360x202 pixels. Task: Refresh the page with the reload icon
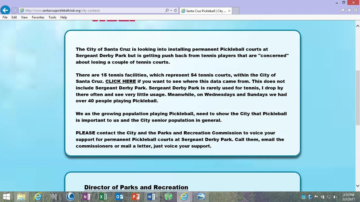[x=176, y=11]
